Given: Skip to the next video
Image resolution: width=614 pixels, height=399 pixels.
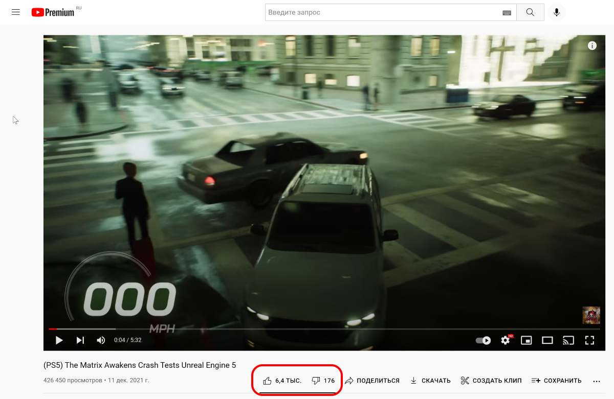Looking at the screenshot, I should pyautogui.click(x=80, y=340).
